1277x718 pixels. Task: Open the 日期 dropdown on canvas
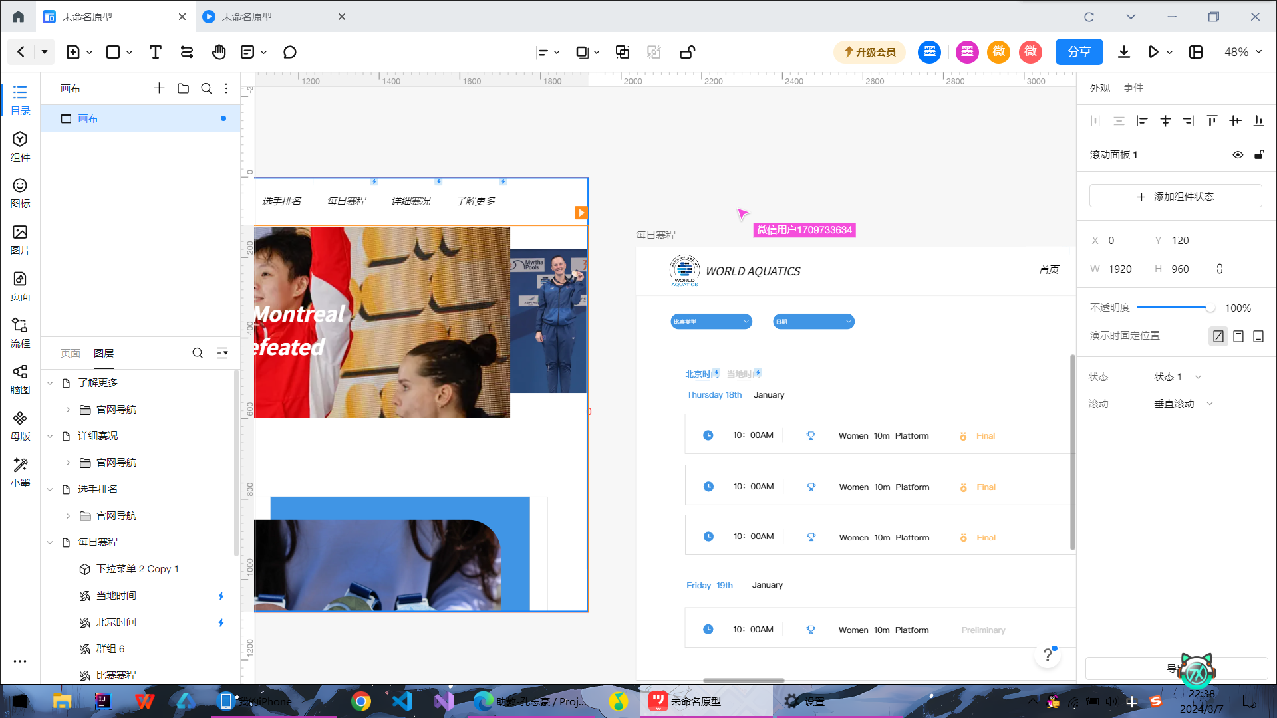pyautogui.click(x=813, y=322)
